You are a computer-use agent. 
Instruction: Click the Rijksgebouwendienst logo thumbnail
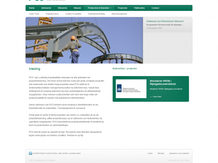tap(131, 89)
